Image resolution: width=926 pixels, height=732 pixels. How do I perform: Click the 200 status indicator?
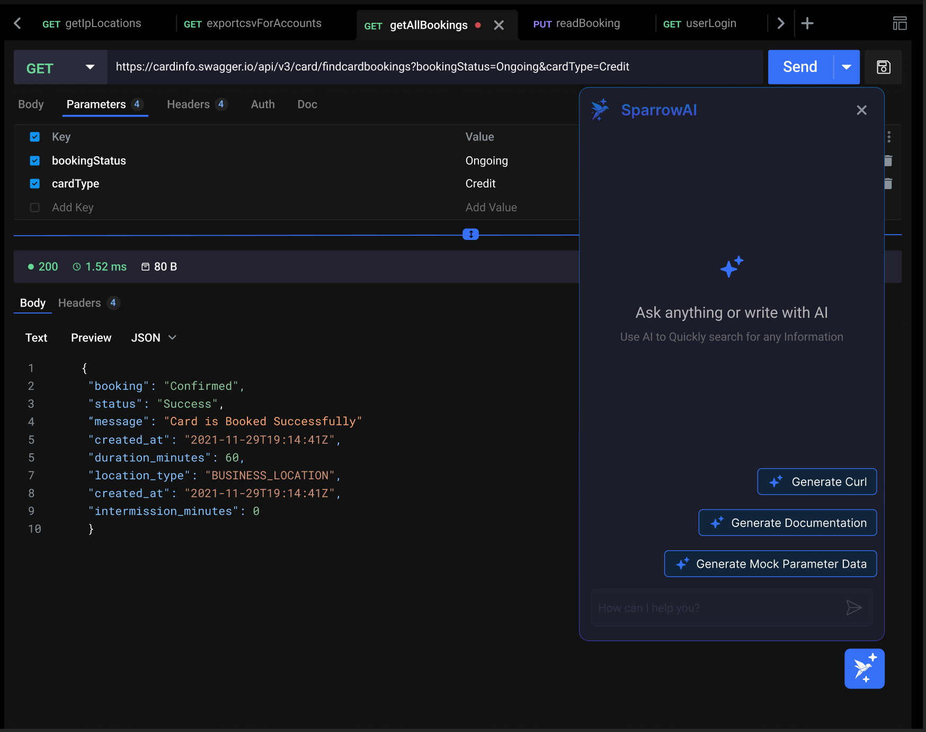[43, 266]
